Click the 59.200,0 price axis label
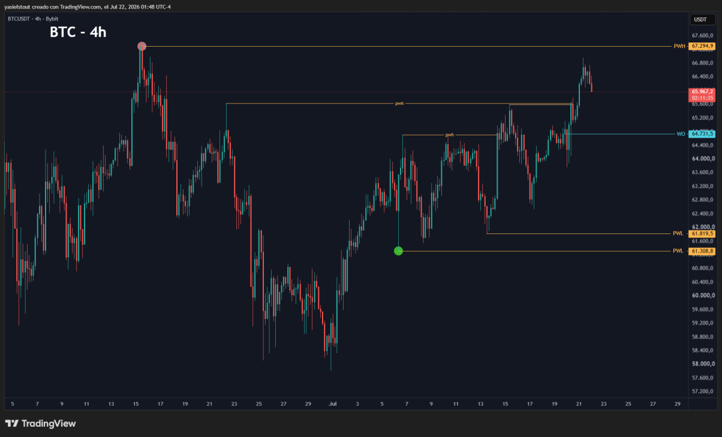 [x=702, y=323]
